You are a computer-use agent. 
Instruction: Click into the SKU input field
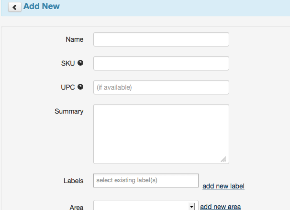pos(161,63)
